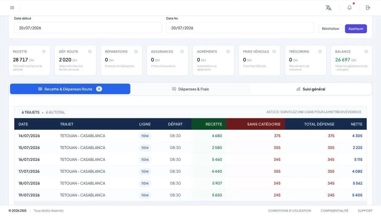381x216 pixels.
Task: Open the notifications bell
Action: [349, 8]
